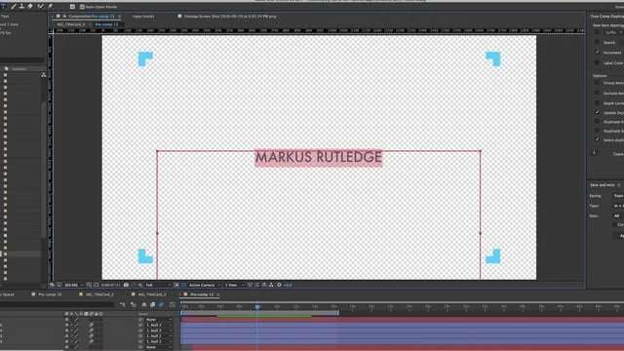Select the MARKUS RUTLEDGE text in the viewer

[319, 157]
